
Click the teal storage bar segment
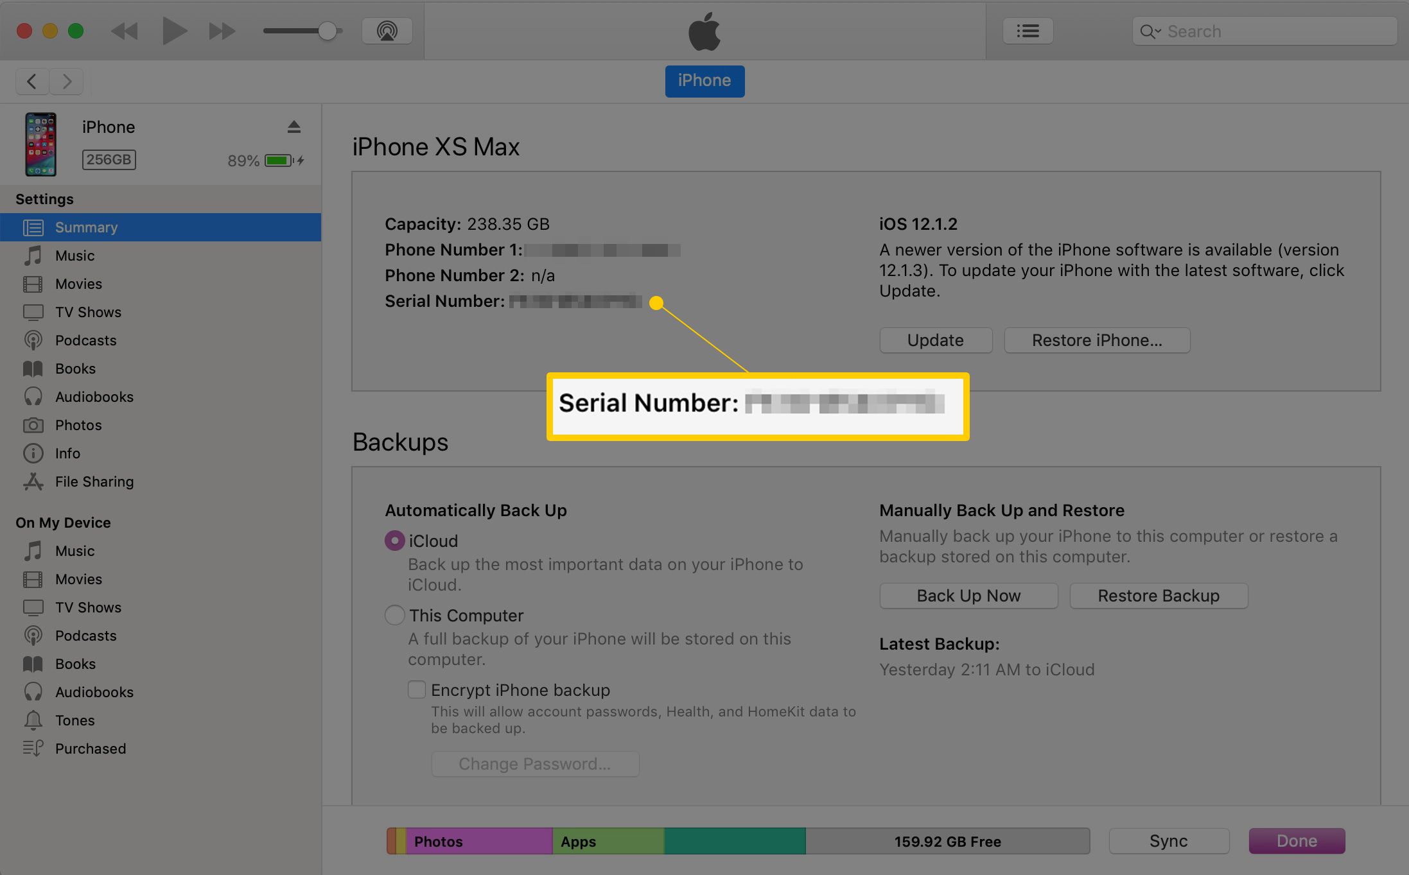(735, 841)
